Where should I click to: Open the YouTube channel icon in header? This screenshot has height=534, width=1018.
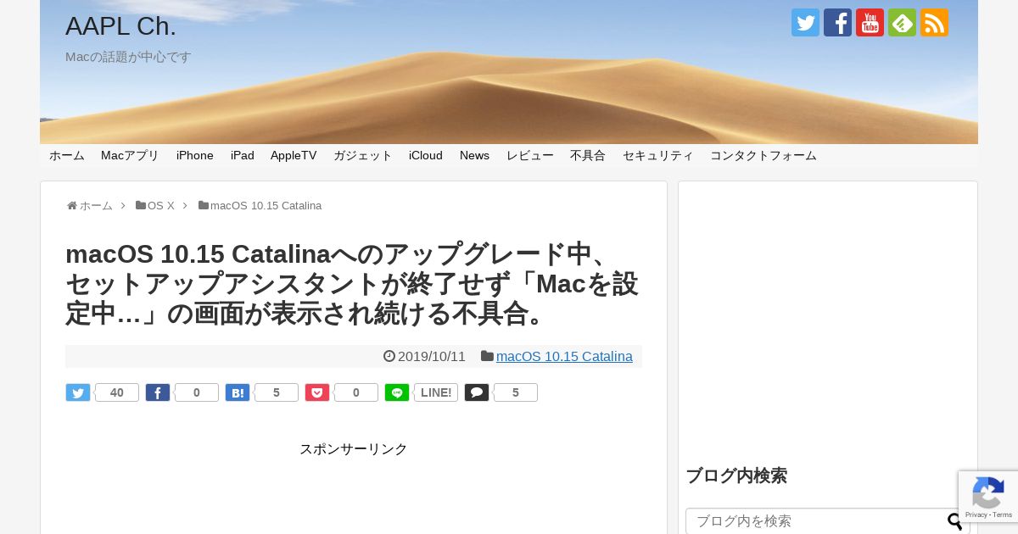pyautogui.click(x=870, y=23)
